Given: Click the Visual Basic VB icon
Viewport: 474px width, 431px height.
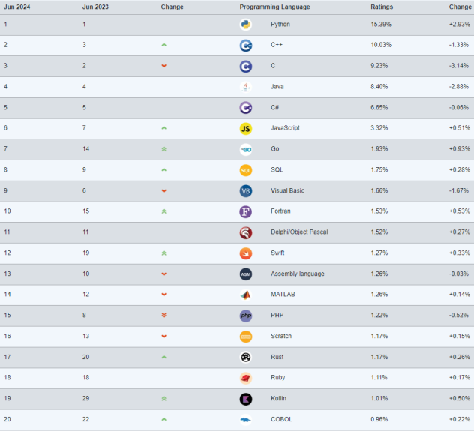Looking at the screenshot, I should (245, 191).
